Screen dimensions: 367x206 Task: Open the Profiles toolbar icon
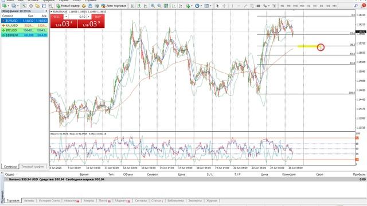pyautogui.click(x=14, y=6)
